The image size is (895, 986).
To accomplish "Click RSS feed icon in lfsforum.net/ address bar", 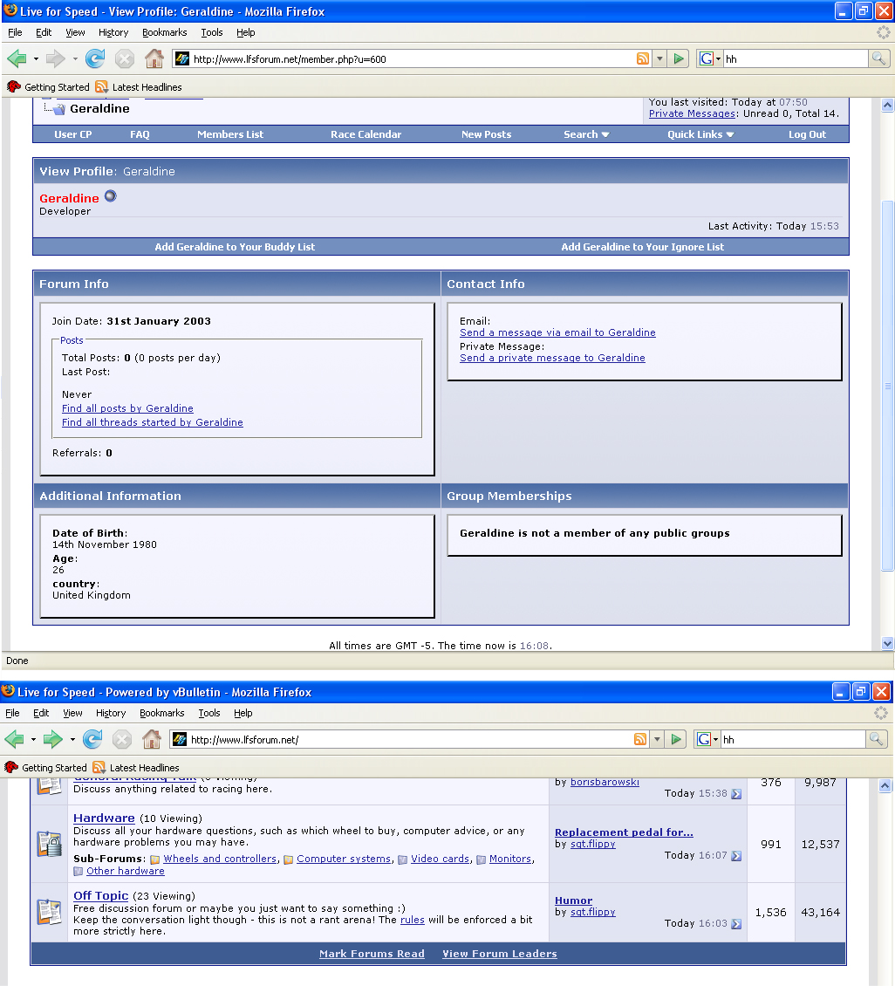I will (639, 740).
